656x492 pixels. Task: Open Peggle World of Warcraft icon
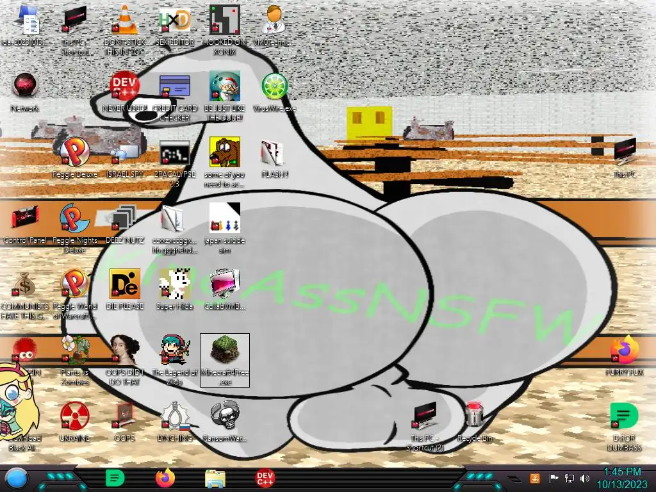[74, 295]
